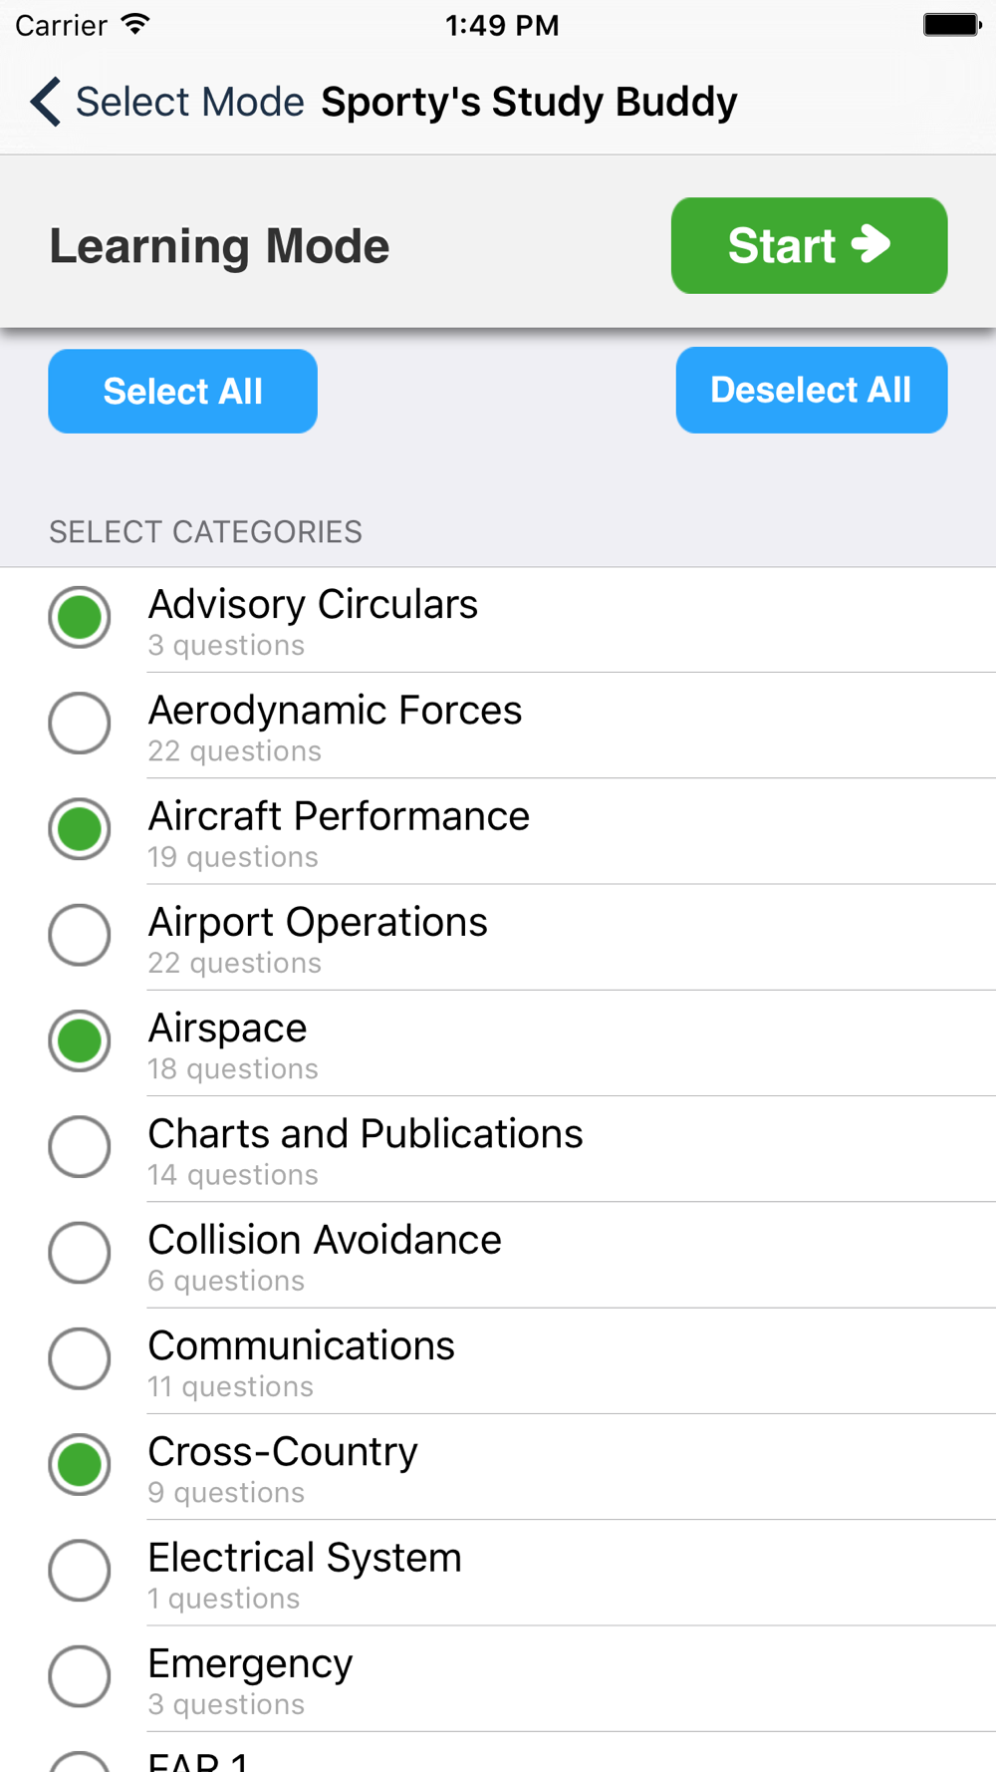Select the Emergency category circle
Viewport: 996px width, 1772px height.
coord(80,1676)
